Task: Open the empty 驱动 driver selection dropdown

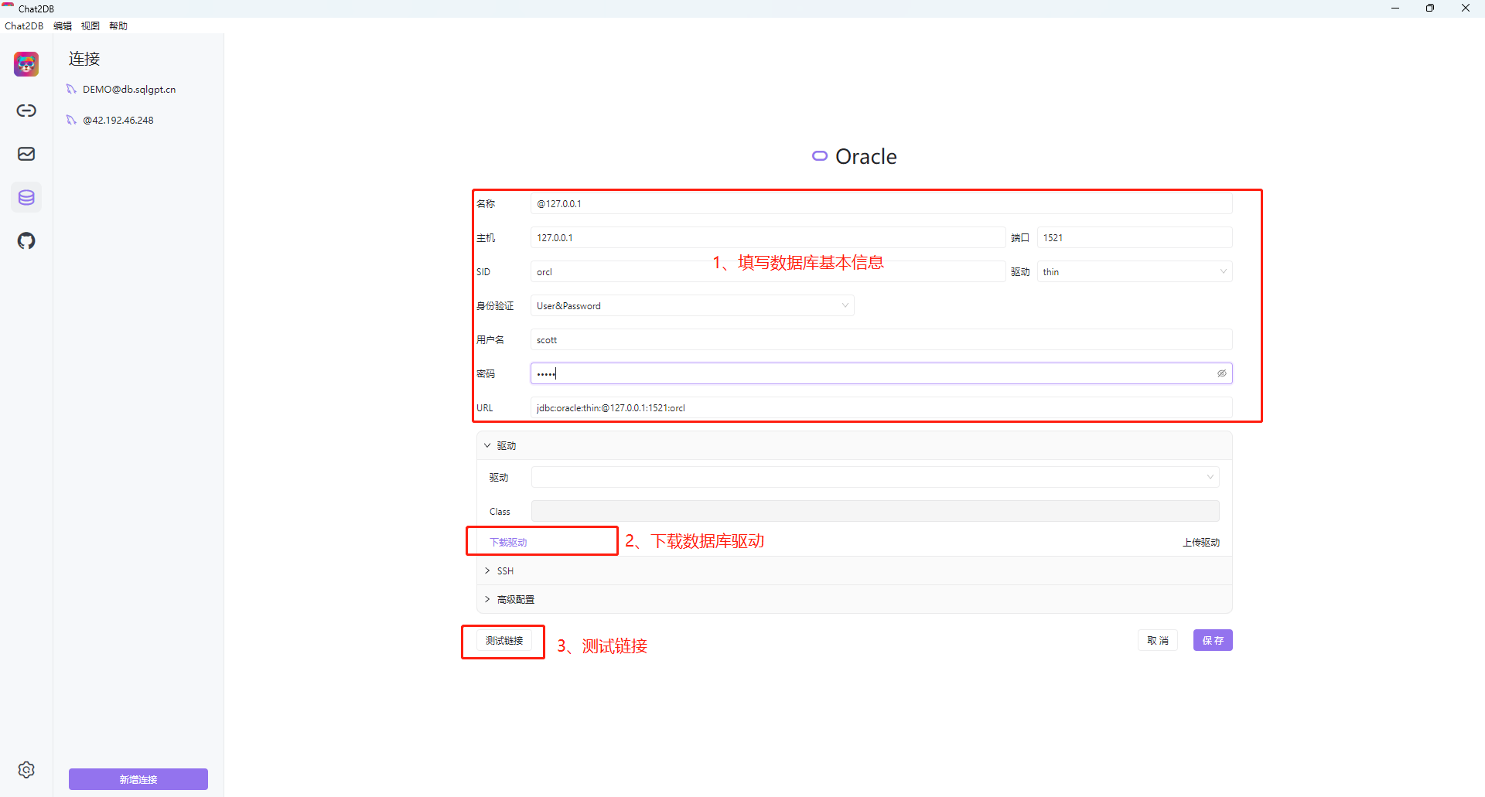Action: click(x=875, y=477)
